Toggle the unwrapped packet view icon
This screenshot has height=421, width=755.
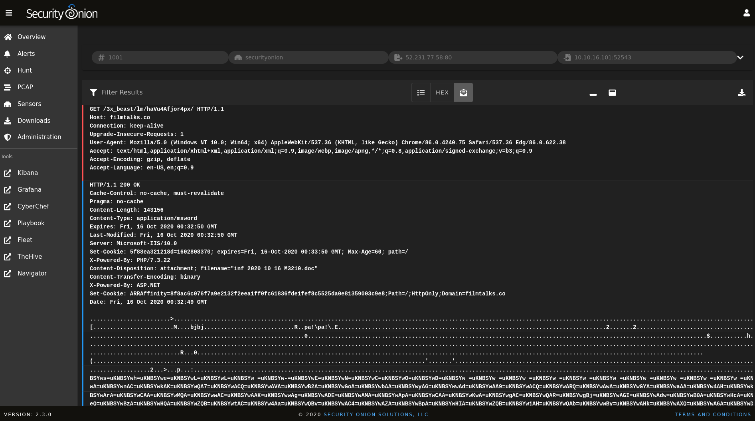pos(463,92)
